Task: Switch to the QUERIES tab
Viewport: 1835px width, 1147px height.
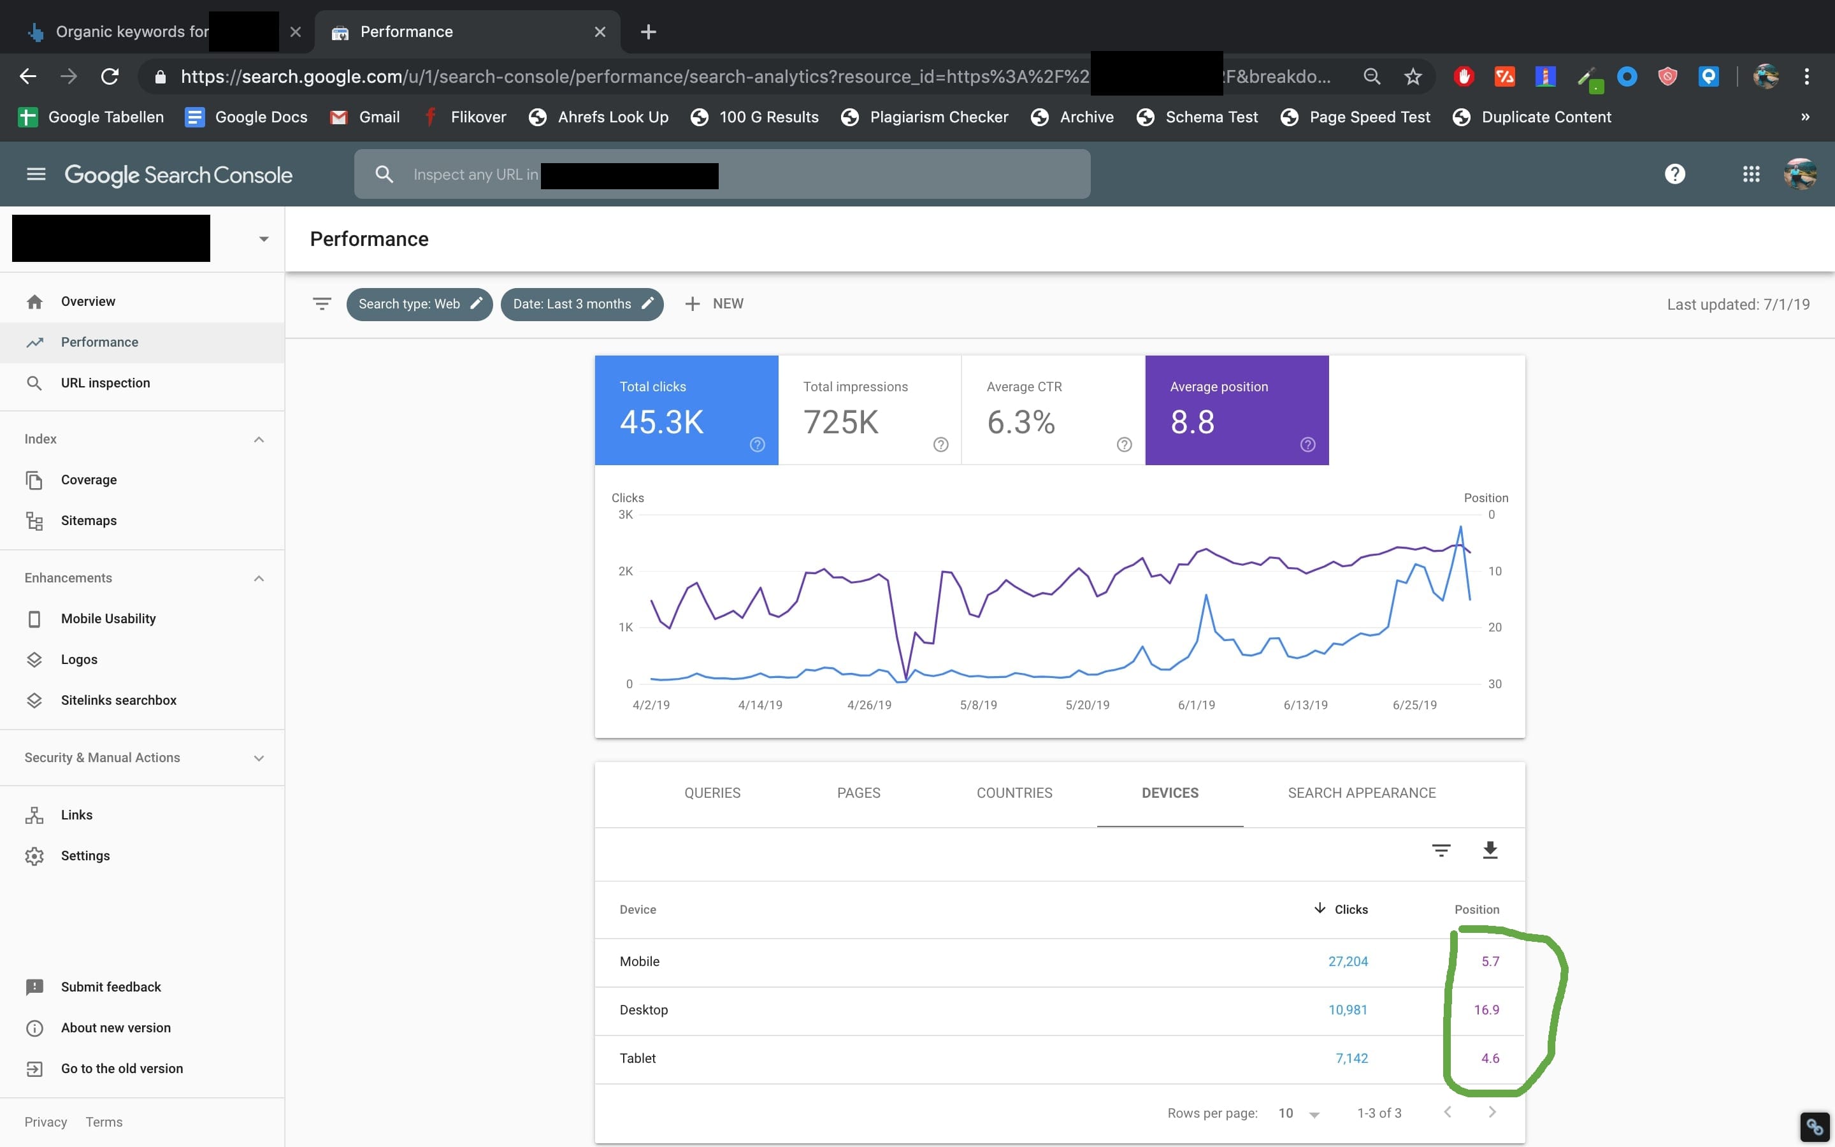Action: (712, 793)
